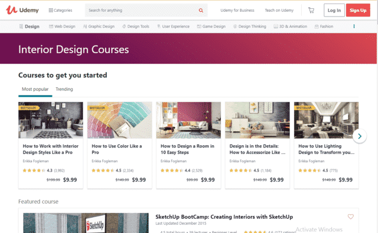The image size is (378, 233).
Task: Go to Web Design subcategory
Action: 62,27
